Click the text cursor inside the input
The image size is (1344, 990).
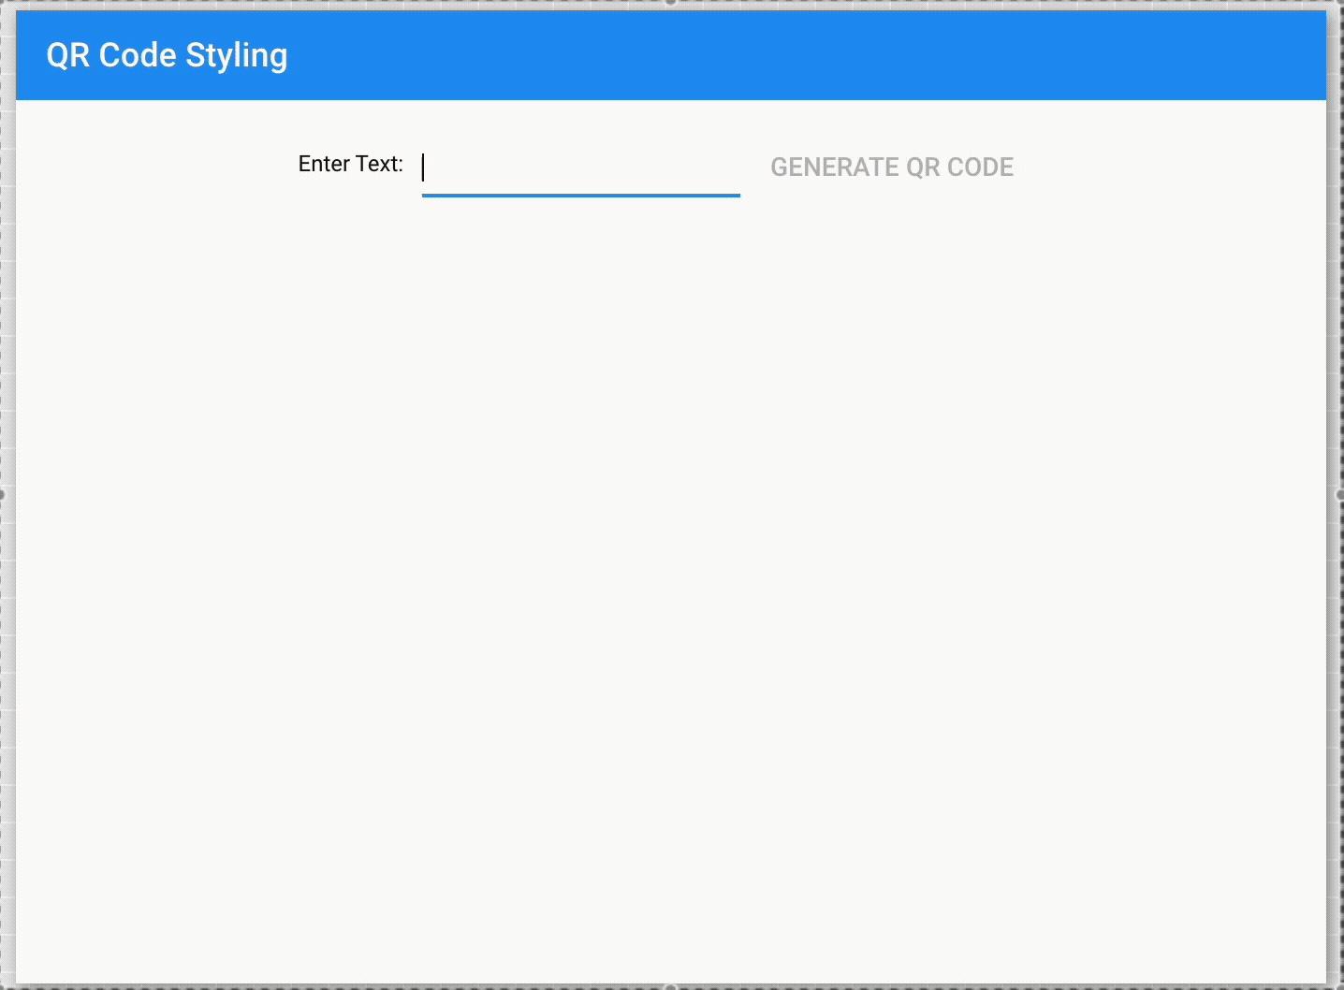tap(424, 168)
